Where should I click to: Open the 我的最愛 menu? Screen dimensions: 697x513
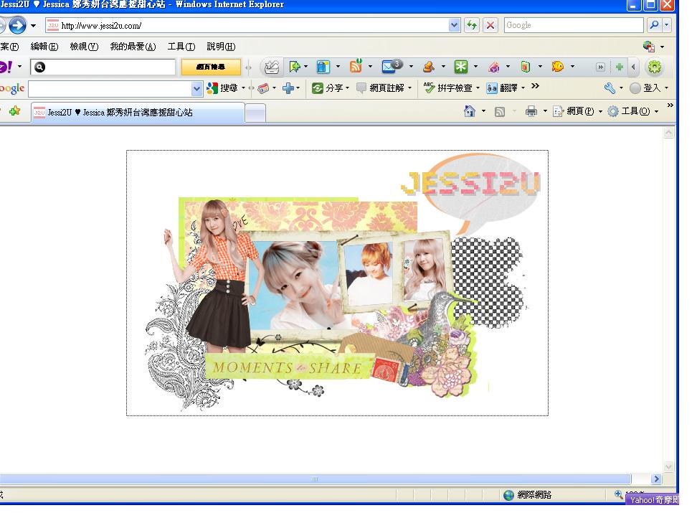[x=133, y=47]
